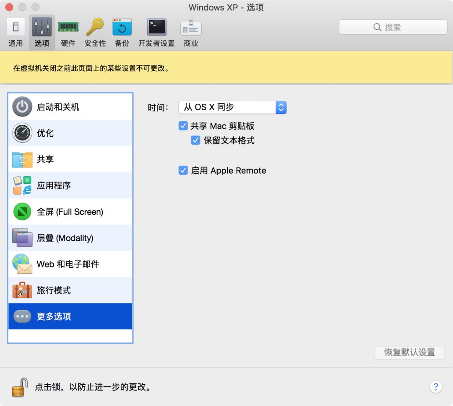Focus the 搜索 search field
This screenshot has width=453, height=406.
pos(393,27)
